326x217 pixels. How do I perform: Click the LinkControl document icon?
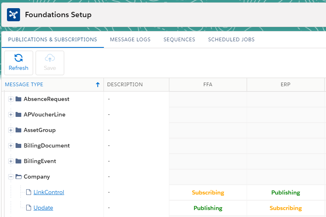coord(28,192)
